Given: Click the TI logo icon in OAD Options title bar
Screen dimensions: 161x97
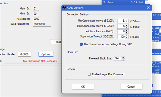Looking at the screenshot, I should pos(64,8).
